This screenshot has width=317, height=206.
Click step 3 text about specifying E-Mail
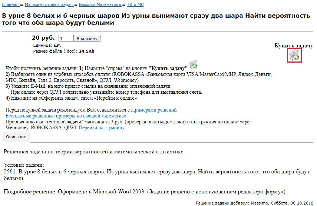click(x=89, y=86)
